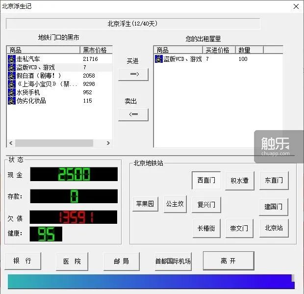Click the icon beside 盗版VCD、游戏 in rental room
The width and height of the screenshot is (304, 294).
pyautogui.click(x=158, y=59)
